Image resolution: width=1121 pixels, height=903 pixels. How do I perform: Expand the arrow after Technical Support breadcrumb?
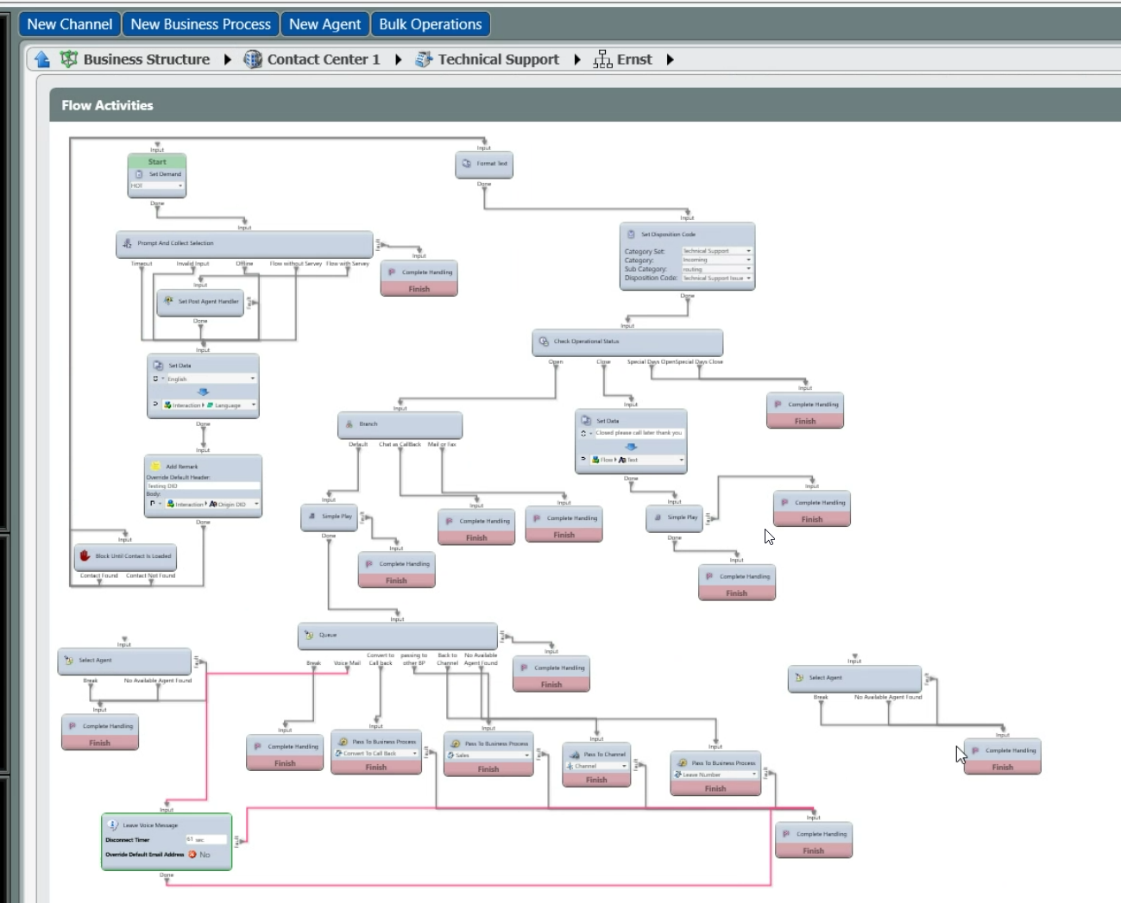pyautogui.click(x=577, y=60)
